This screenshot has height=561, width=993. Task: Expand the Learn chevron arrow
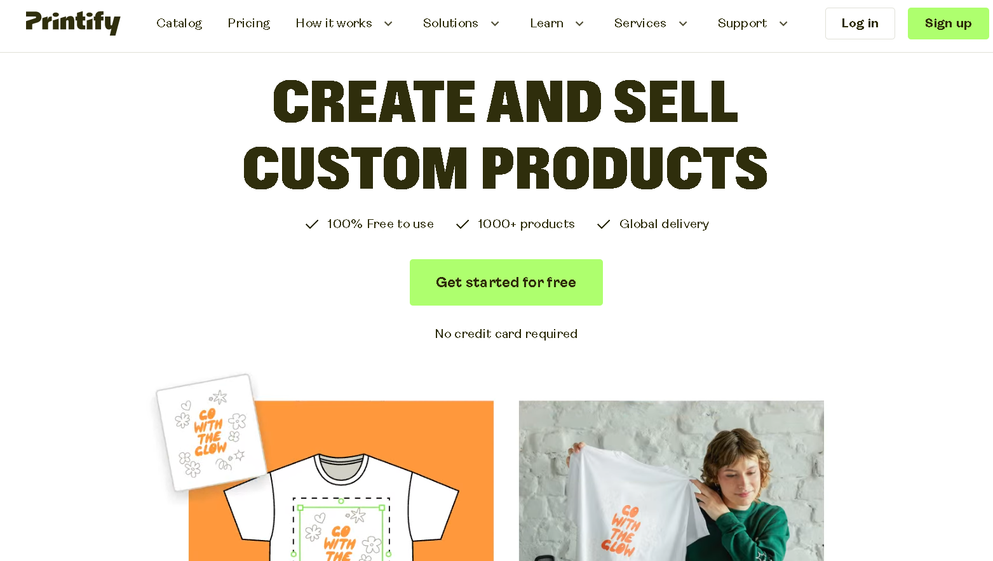579,24
